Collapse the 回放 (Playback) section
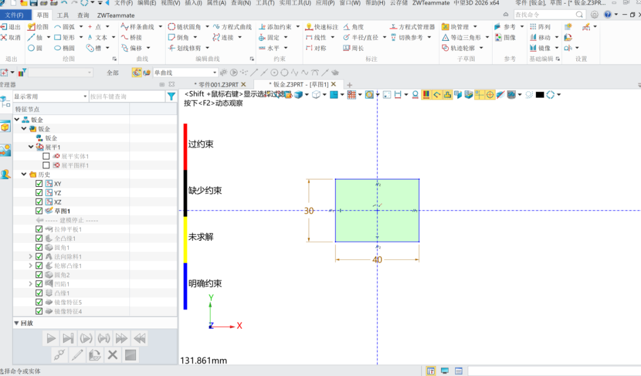Viewport: 641px width, 376px height. point(17,323)
